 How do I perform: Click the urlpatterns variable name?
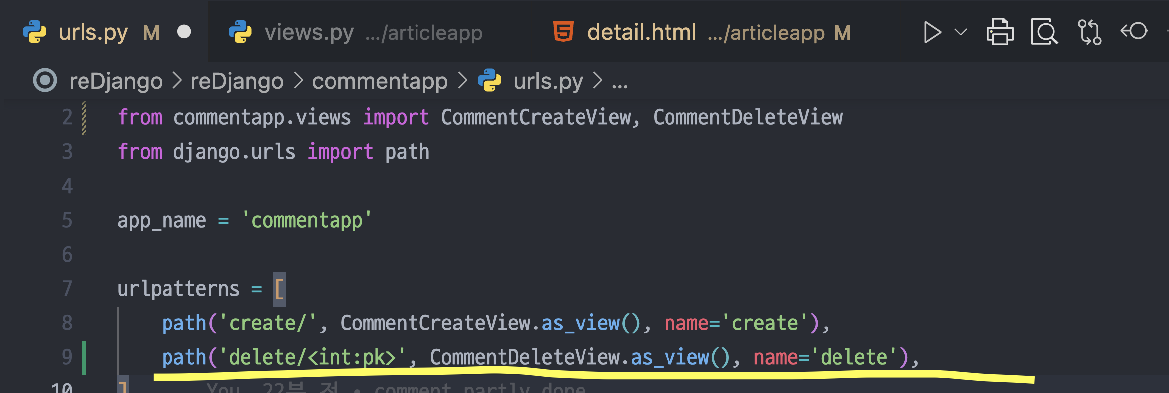pos(178,289)
